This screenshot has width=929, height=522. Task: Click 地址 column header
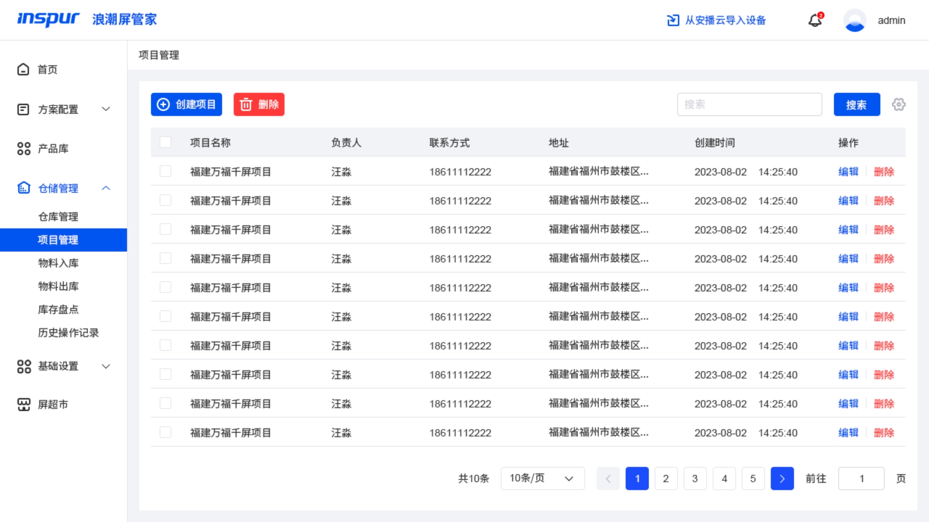pyautogui.click(x=558, y=143)
